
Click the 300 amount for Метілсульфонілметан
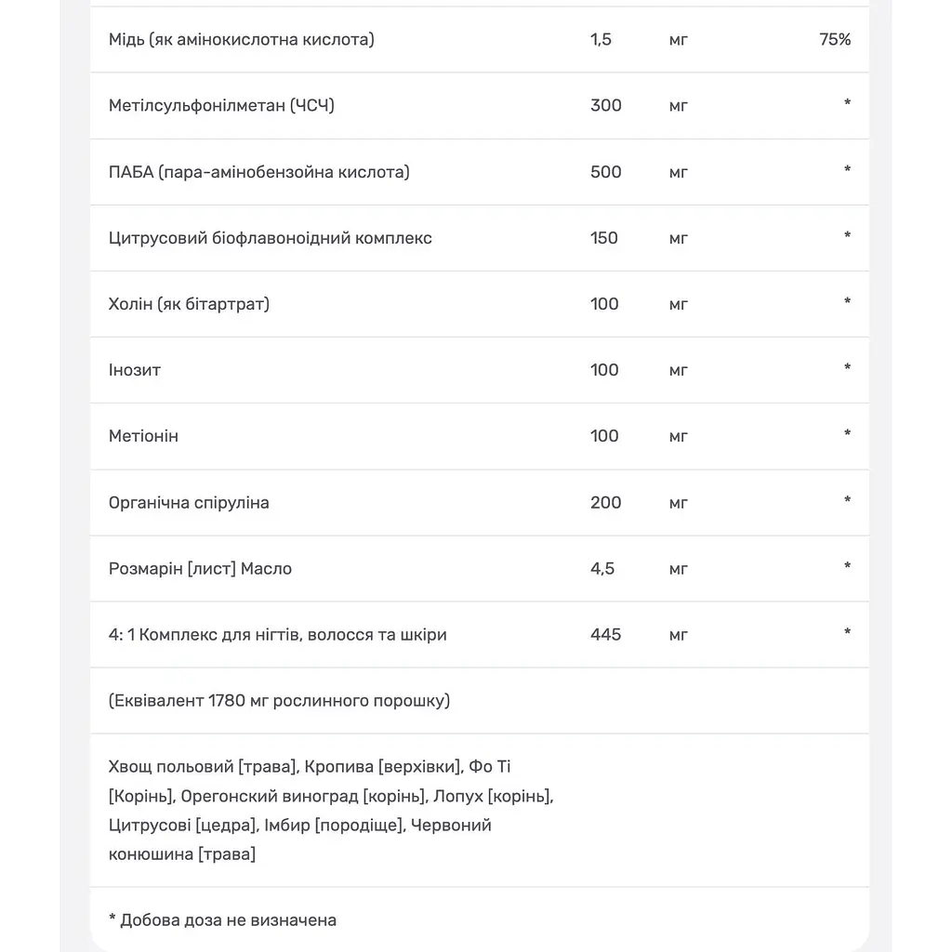pyautogui.click(x=605, y=106)
